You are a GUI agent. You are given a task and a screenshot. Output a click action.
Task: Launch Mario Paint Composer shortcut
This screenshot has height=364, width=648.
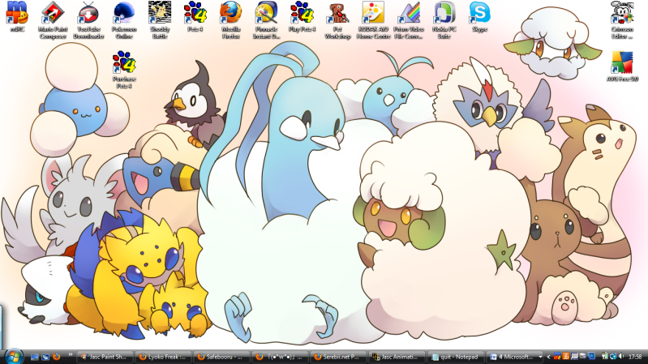[x=53, y=20]
